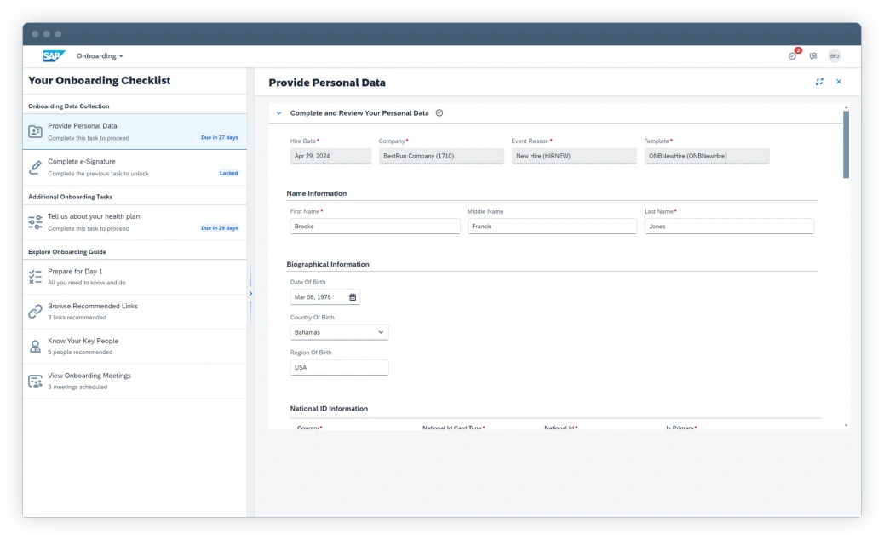Click the Company field BestRun Company
This screenshot has height=540, width=884.
click(x=441, y=156)
